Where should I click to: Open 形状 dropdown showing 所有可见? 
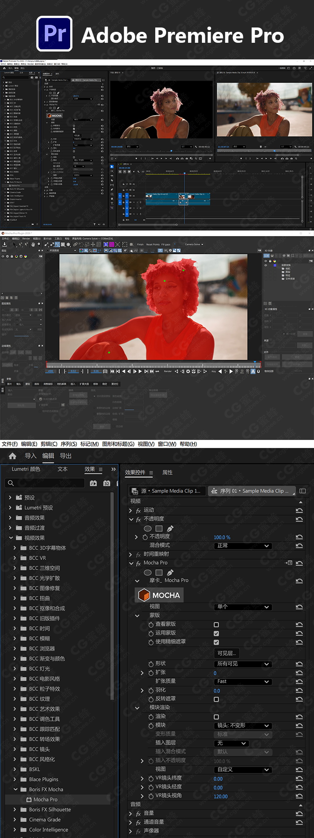coord(243,664)
